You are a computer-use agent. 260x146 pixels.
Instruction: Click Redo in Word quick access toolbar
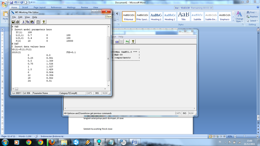22,3
